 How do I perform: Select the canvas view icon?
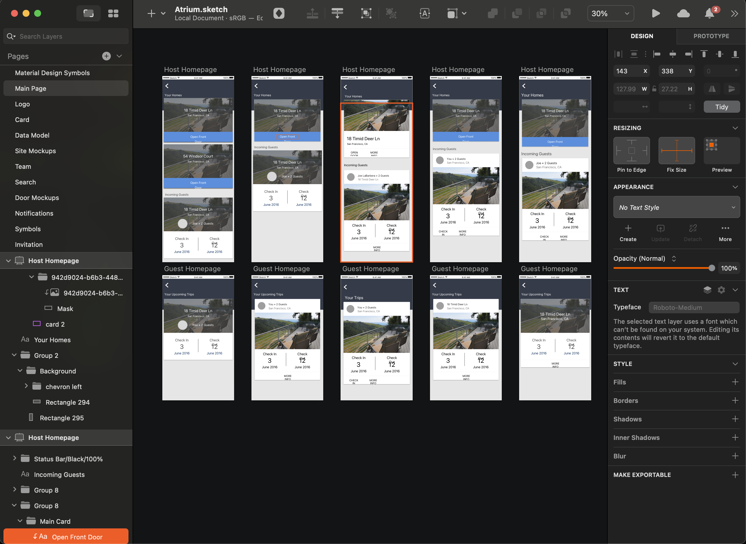click(x=88, y=14)
